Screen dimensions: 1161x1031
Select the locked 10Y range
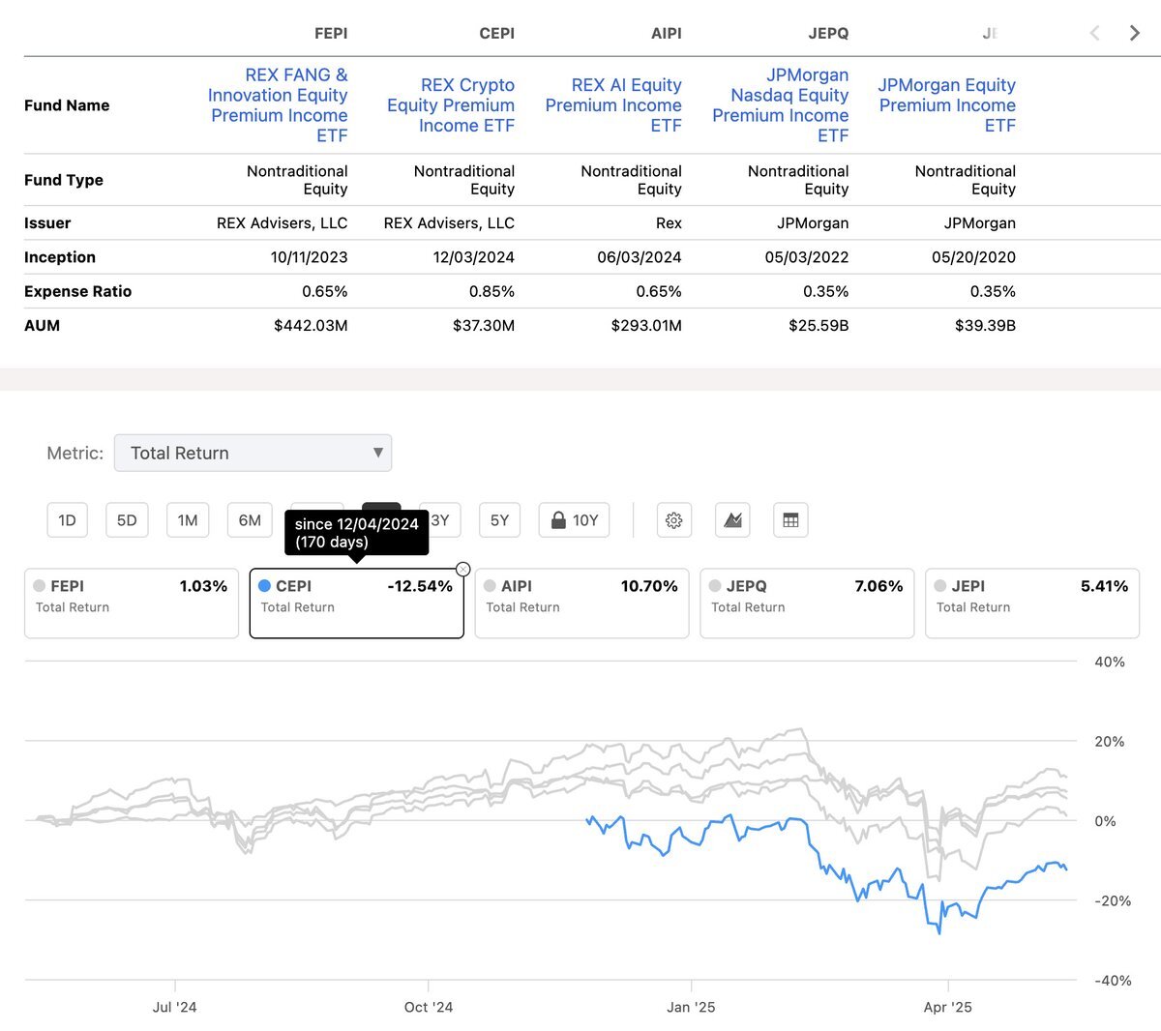point(575,520)
